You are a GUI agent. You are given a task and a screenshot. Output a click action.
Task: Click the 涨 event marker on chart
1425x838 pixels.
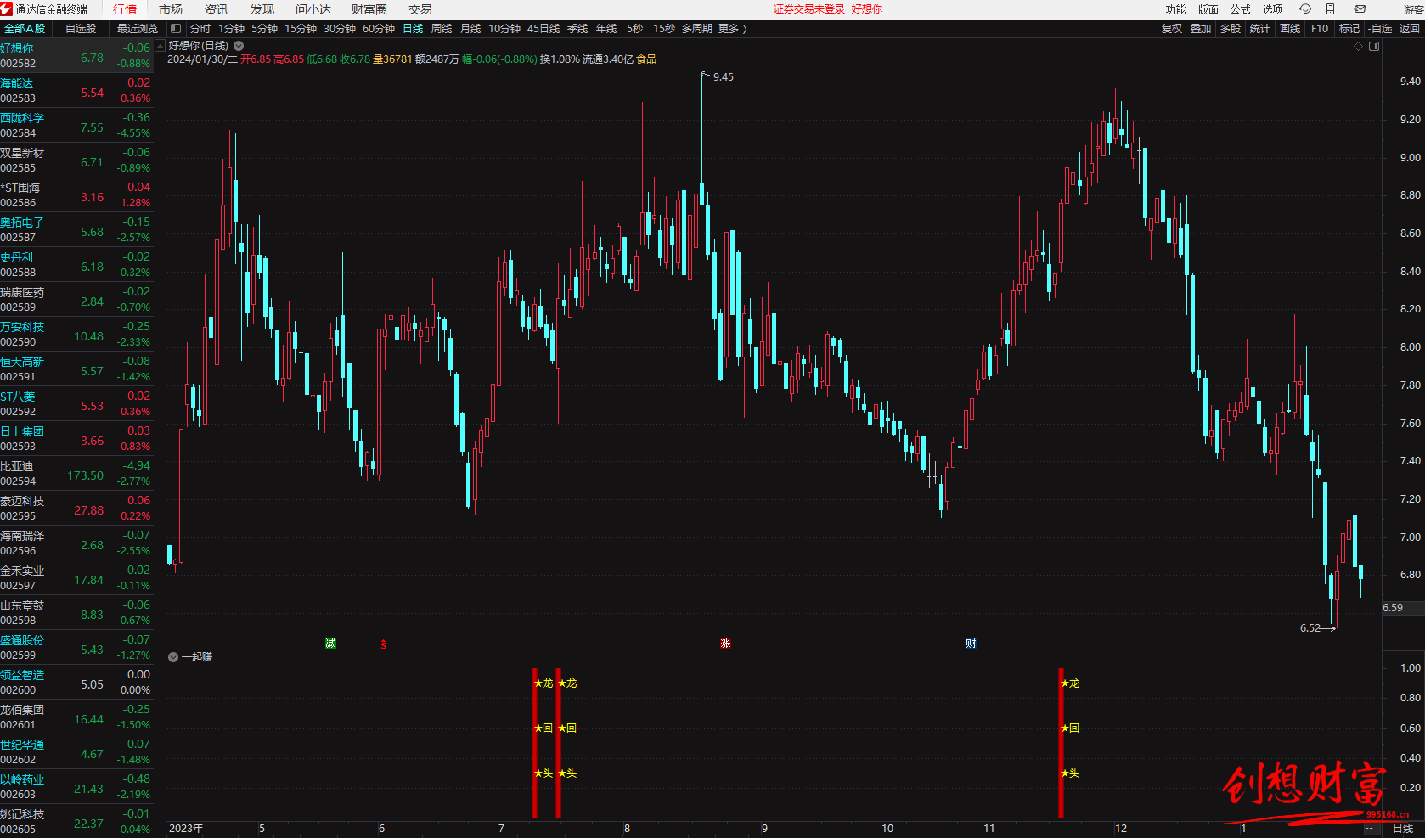(725, 644)
